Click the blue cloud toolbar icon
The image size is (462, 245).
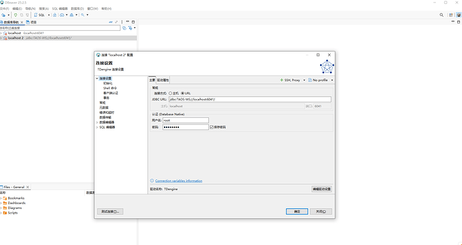[x=62, y=15]
